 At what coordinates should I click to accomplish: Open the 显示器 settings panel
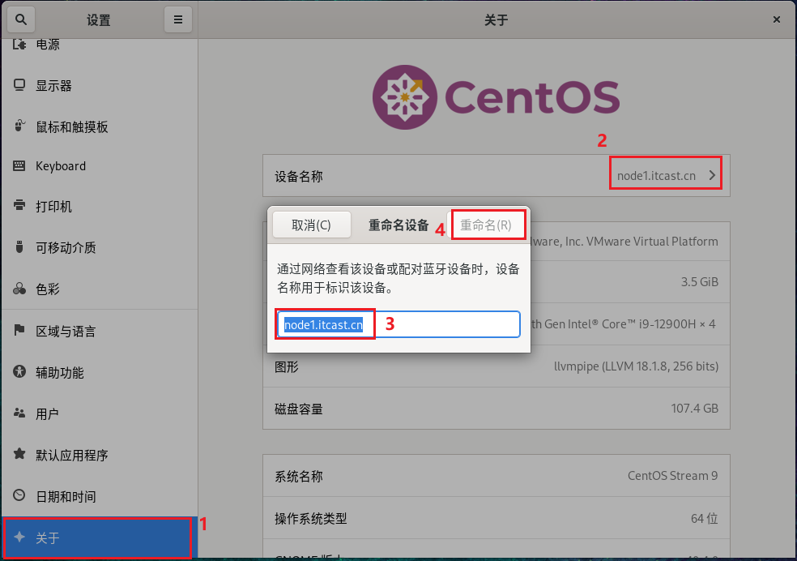(99, 85)
